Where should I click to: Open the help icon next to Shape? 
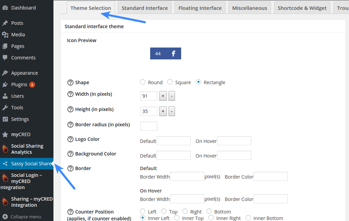70,82
